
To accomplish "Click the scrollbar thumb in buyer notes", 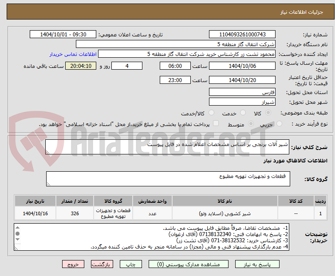I will click(17, 233).
